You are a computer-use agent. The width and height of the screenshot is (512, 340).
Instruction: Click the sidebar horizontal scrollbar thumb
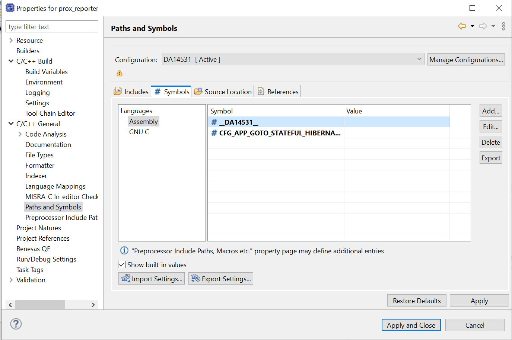point(40,305)
